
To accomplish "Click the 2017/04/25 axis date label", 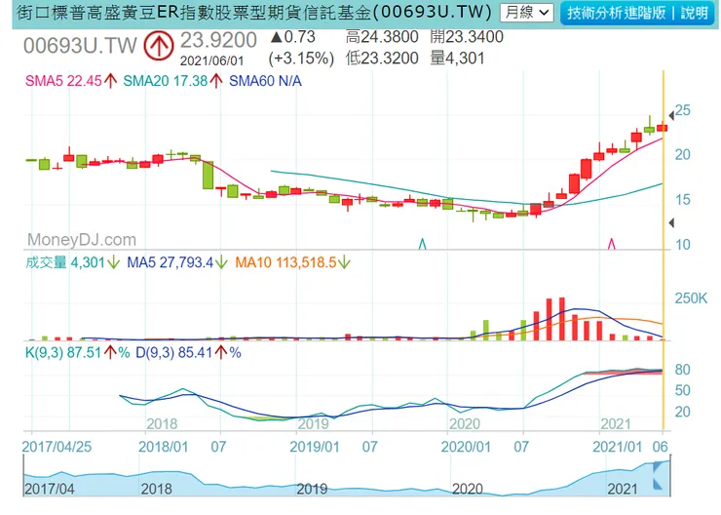I will tap(57, 447).
